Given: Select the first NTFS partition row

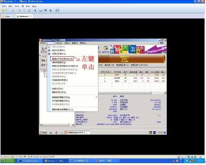Looking at the screenshot, I should click(x=133, y=75).
